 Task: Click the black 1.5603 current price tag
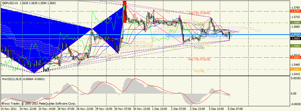[294, 39]
